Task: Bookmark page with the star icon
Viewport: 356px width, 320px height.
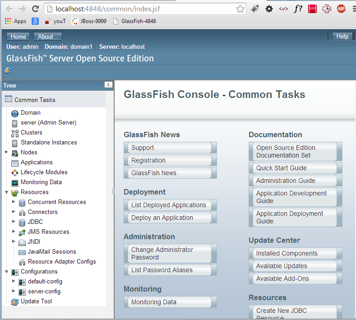Action: coord(240,9)
